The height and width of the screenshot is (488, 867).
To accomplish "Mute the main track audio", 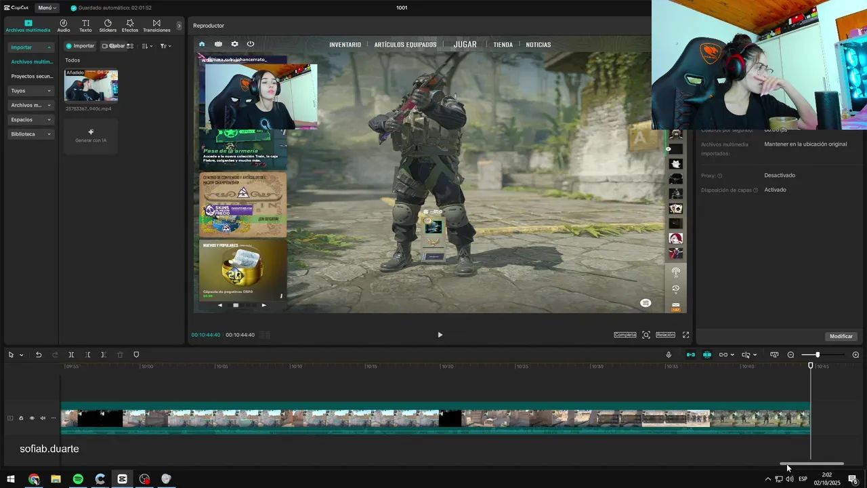I will (43, 418).
